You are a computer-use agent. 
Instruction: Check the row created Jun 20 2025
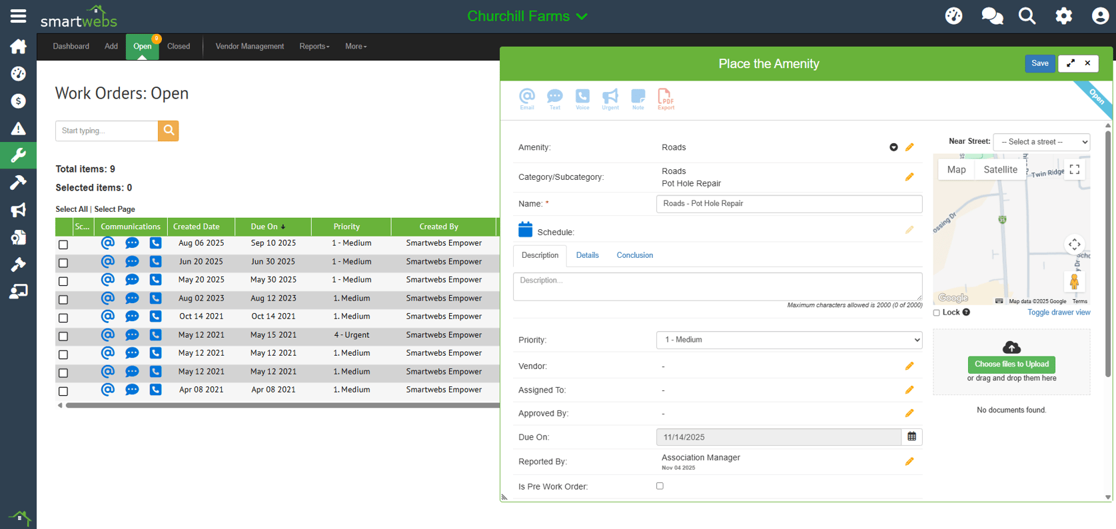click(63, 263)
